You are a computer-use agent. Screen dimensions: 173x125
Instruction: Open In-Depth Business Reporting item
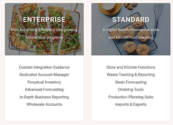pyautogui.click(x=44, y=97)
